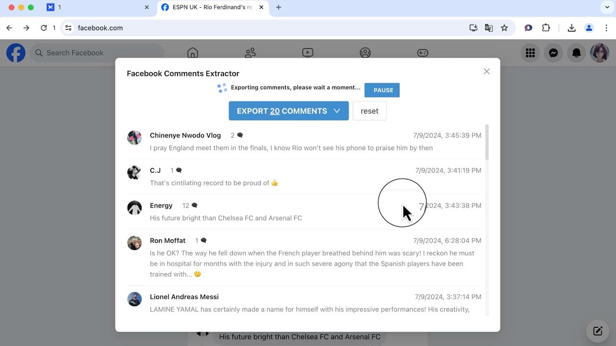Open Facebook Home from the house icon

coord(192,53)
